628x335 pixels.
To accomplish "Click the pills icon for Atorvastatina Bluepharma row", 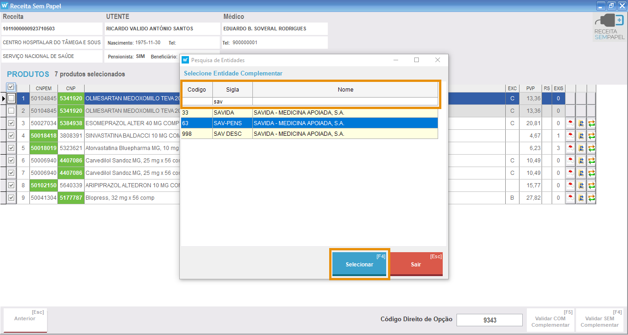I will 570,148.
